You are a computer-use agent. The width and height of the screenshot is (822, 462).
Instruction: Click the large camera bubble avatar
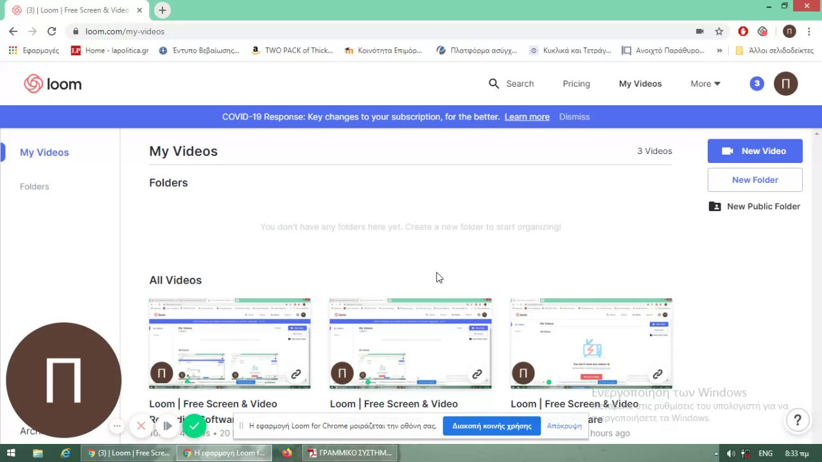coord(64,380)
